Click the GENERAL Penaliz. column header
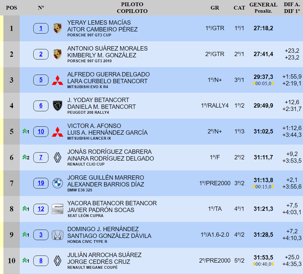 point(263,8)
